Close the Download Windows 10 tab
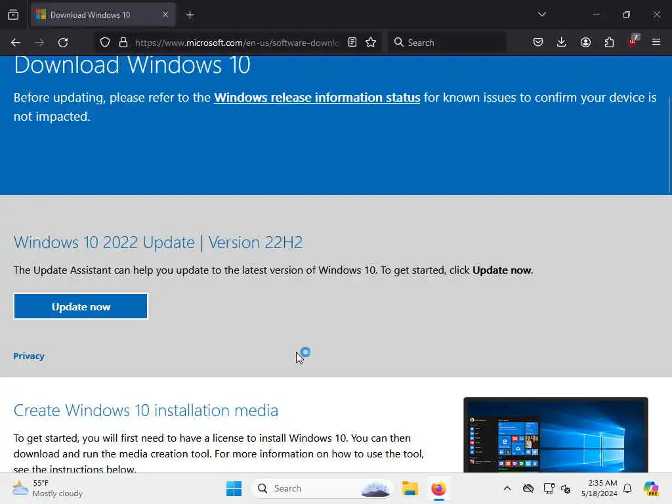 coord(165,15)
